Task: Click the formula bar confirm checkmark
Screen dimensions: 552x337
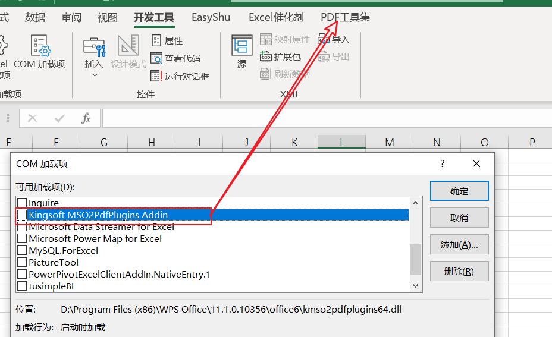Action: 59,118
